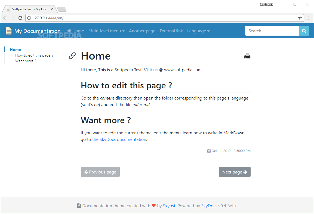Open the Another page menu item
Viewport: 314px width, 214px height.
tap(142, 31)
